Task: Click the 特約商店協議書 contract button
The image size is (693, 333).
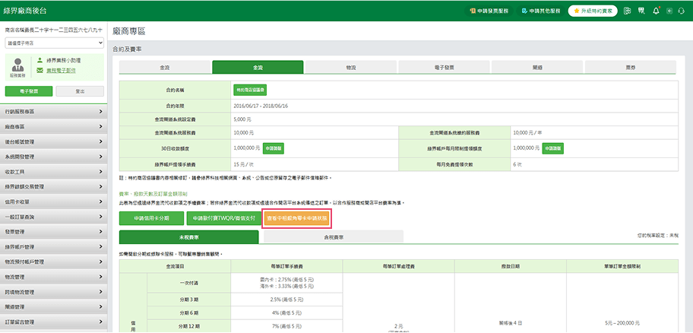Action: pyautogui.click(x=248, y=90)
